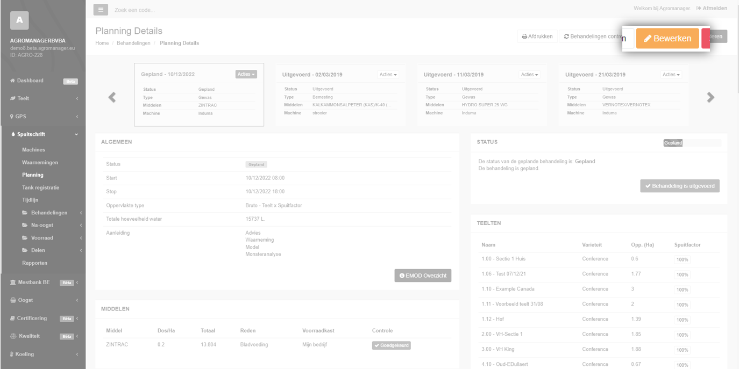Expand the Kwaliteit sidebar menu
739x369 pixels.
point(43,336)
